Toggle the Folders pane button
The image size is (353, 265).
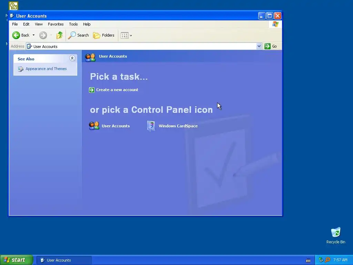[x=104, y=35]
